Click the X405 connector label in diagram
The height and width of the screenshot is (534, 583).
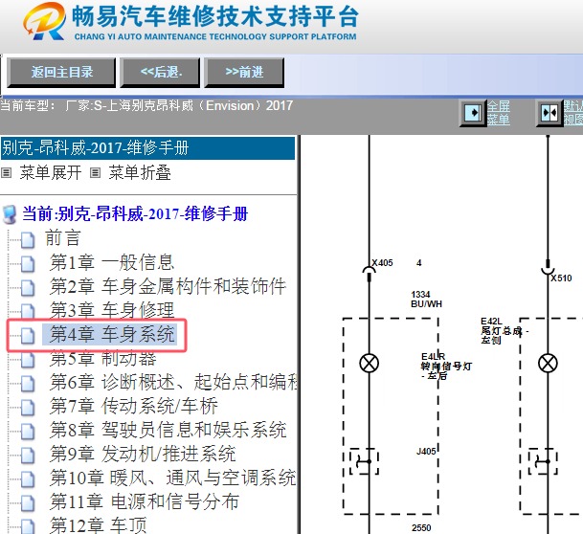click(382, 263)
